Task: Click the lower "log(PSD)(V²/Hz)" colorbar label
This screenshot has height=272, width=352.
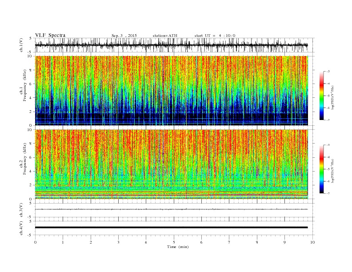Action: 332,171
